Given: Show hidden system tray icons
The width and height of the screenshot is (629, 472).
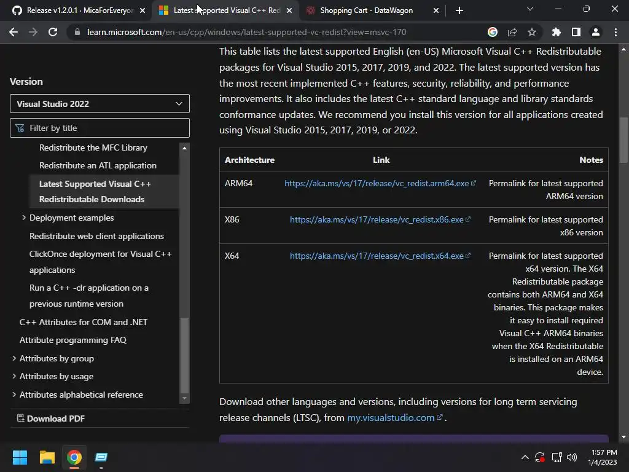Looking at the screenshot, I should 525,457.
